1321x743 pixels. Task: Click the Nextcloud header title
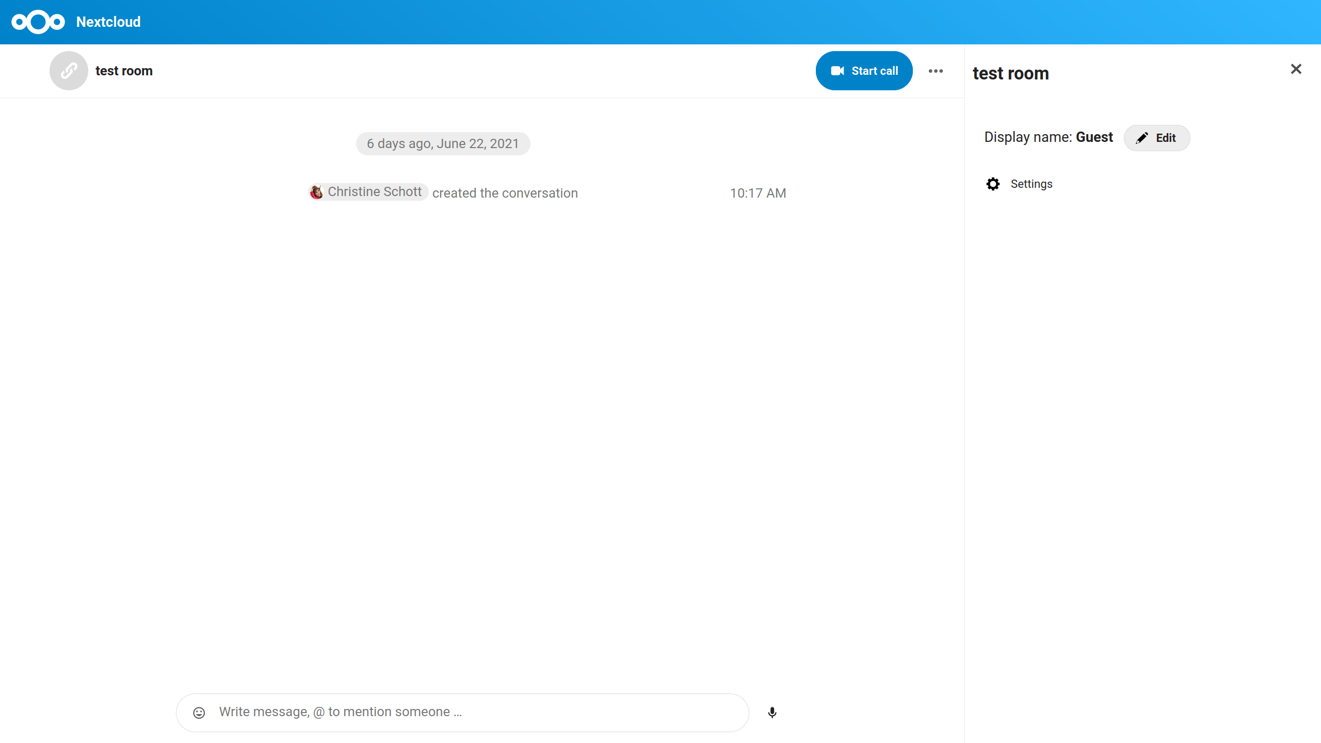(108, 22)
